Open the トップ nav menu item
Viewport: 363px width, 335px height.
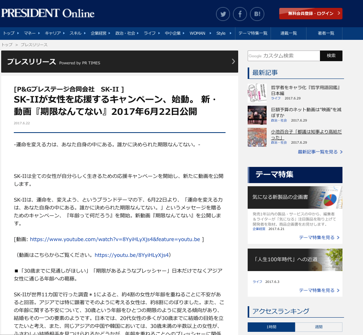pyautogui.click(x=11, y=33)
